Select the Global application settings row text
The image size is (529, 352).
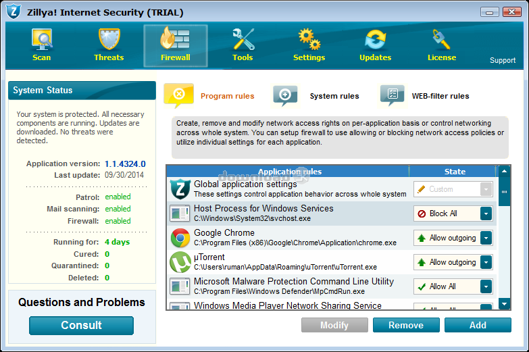(x=300, y=189)
